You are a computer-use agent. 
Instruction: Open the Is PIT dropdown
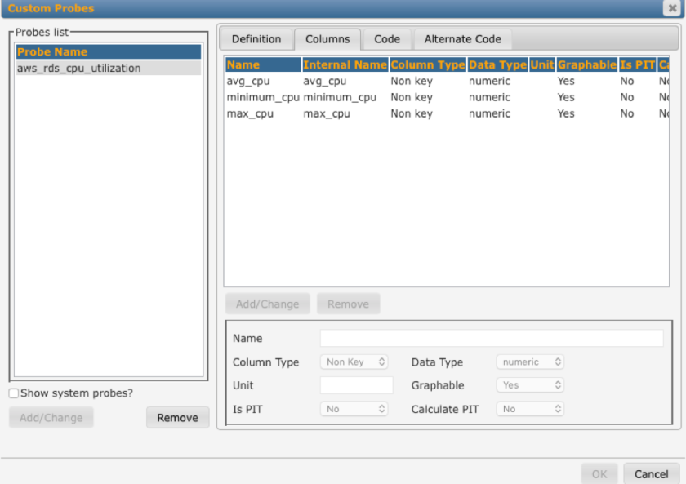356,409
